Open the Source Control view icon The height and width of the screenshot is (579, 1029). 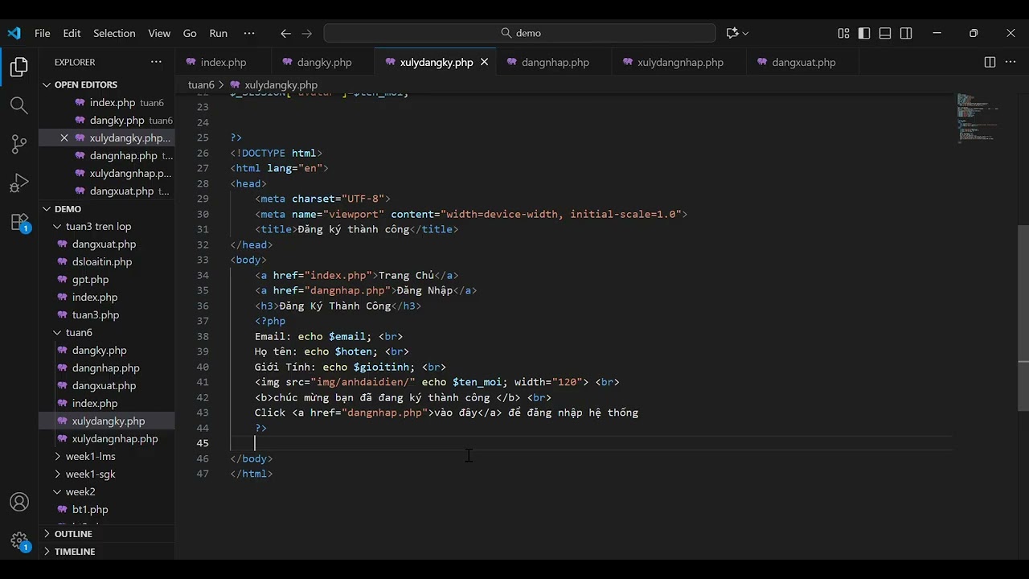click(19, 145)
